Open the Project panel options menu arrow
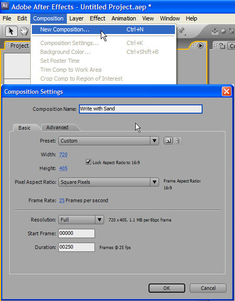 pos(201,46)
